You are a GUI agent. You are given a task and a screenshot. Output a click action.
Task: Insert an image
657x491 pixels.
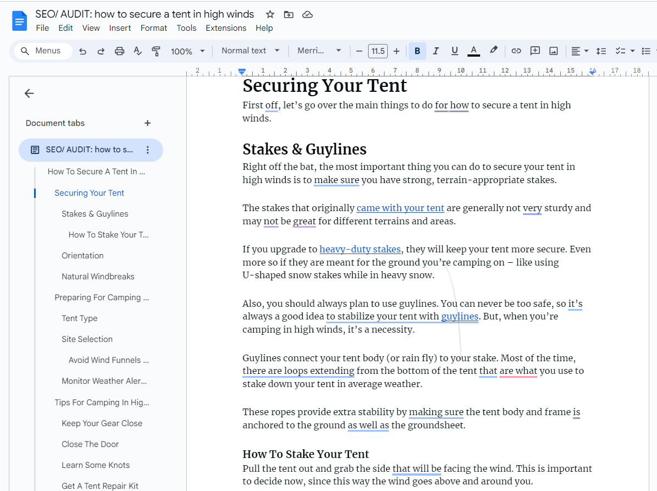point(554,51)
